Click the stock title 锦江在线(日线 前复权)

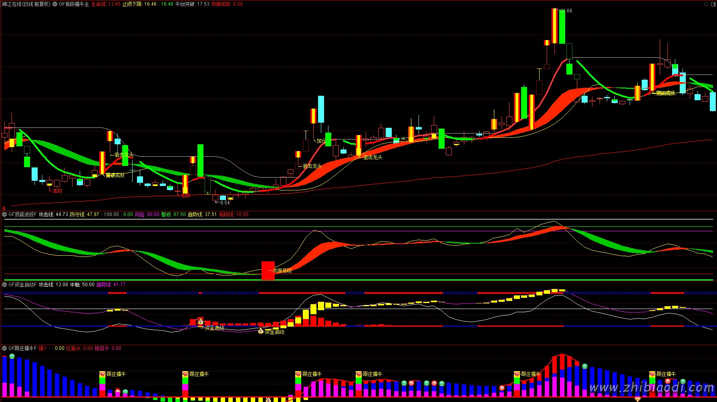pos(26,4)
